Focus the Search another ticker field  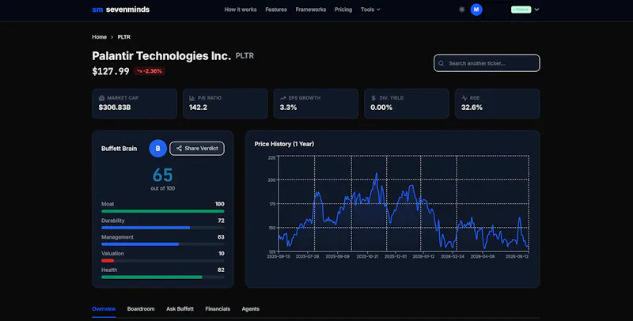pos(487,63)
